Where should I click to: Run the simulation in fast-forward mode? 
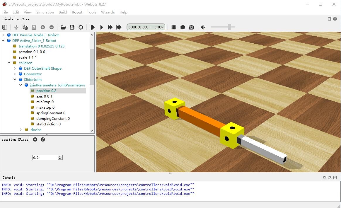click(x=110, y=27)
